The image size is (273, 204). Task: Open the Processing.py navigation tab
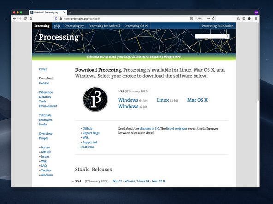pyautogui.click(x=74, y=26)
